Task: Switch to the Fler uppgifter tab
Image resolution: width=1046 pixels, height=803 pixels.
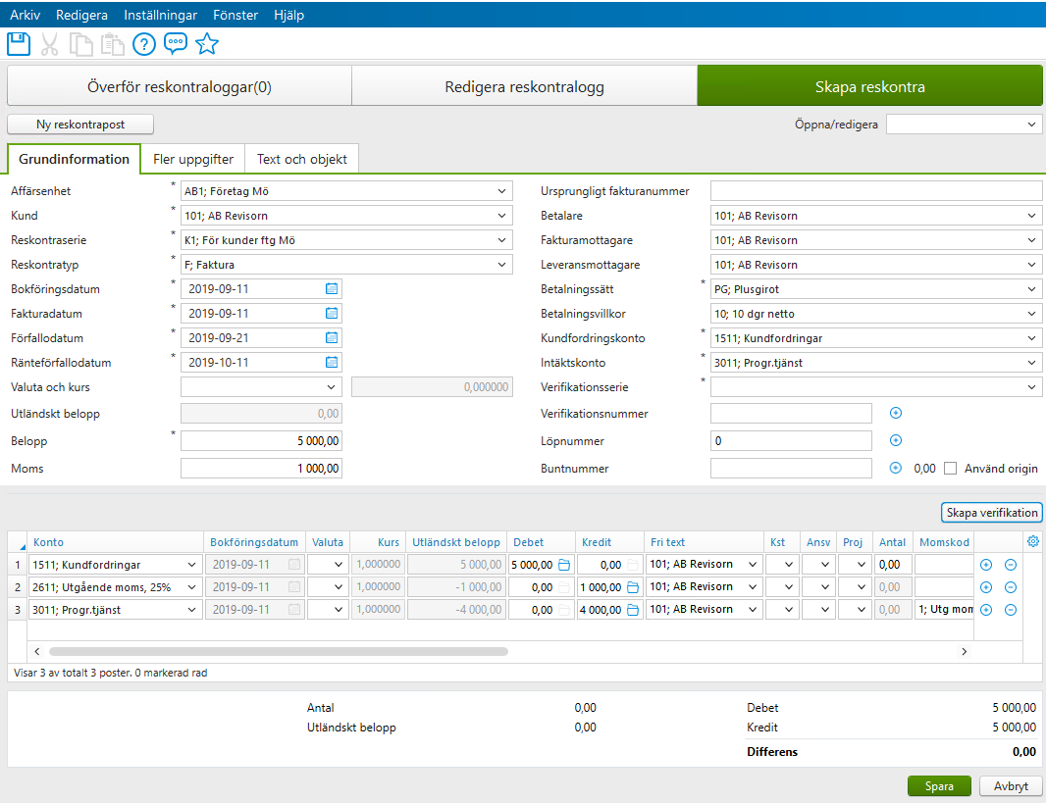Action: [x=193, y=158]
